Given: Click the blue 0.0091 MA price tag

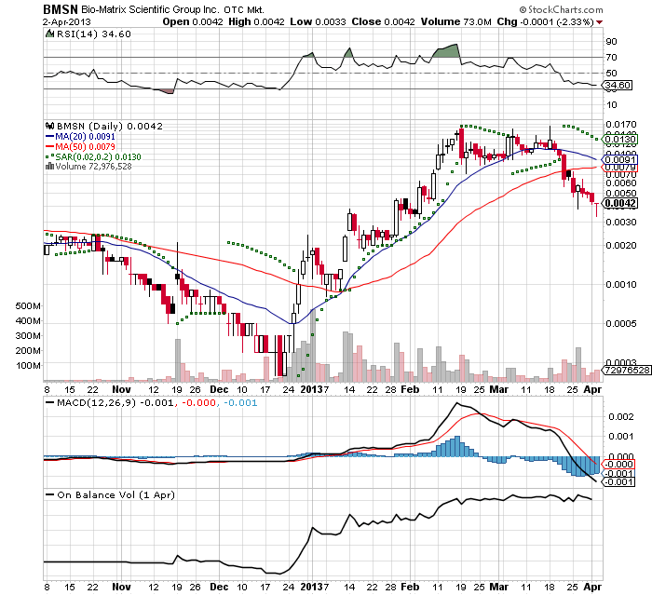Looking at the screenshot, I should point(619,159).
